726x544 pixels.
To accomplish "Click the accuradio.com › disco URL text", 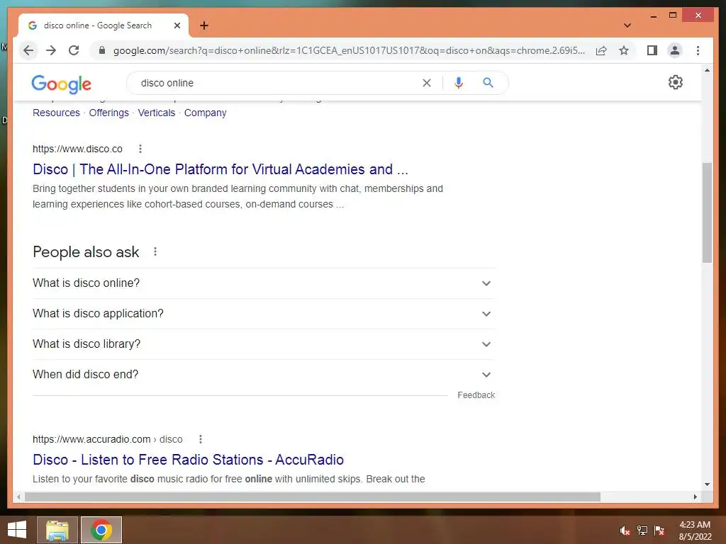I will pos(108,439).
